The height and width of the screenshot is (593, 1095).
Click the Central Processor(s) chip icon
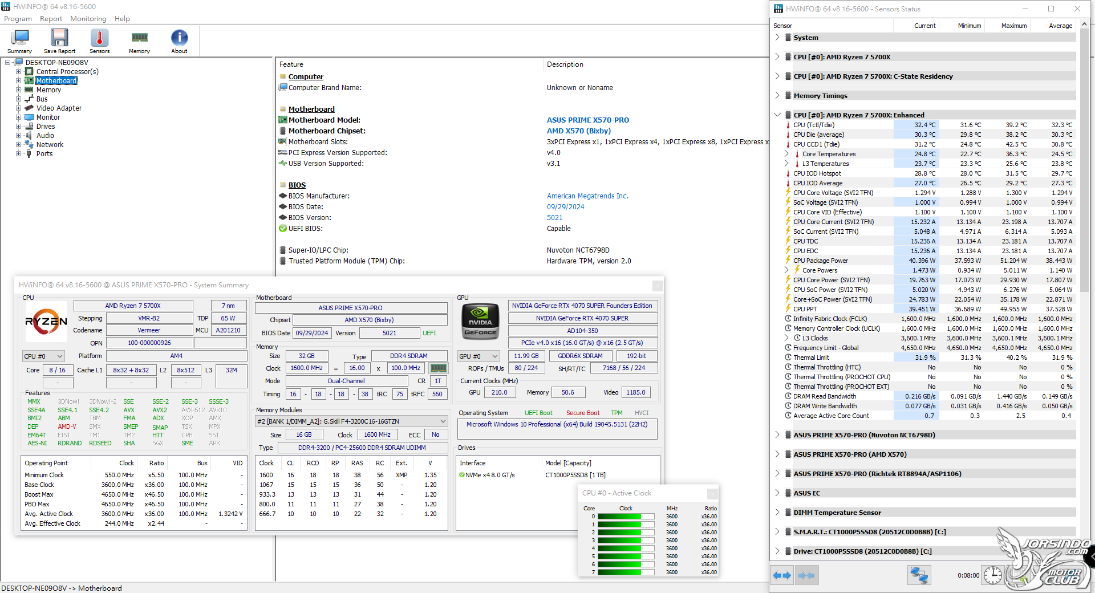pyautogui.click(x=29, y=72)
